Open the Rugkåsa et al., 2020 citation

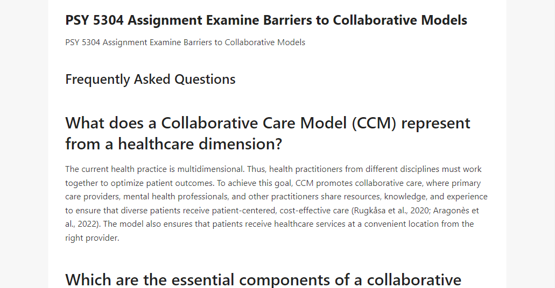pos(391,211)
